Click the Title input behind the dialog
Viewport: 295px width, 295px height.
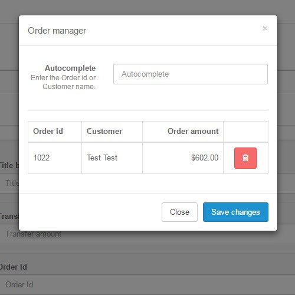coord(9,183)
